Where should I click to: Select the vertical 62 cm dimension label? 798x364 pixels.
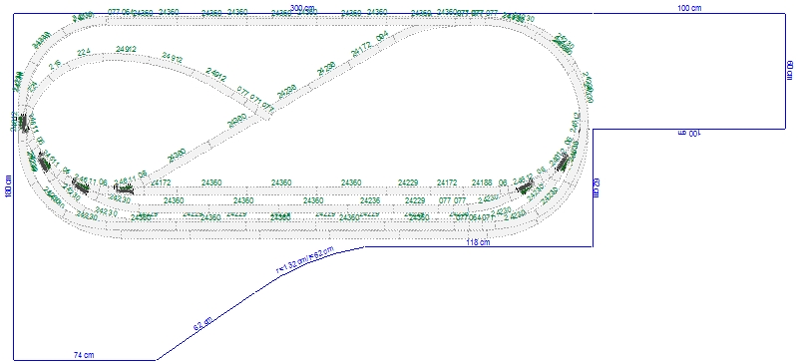(x=597, y=186)
